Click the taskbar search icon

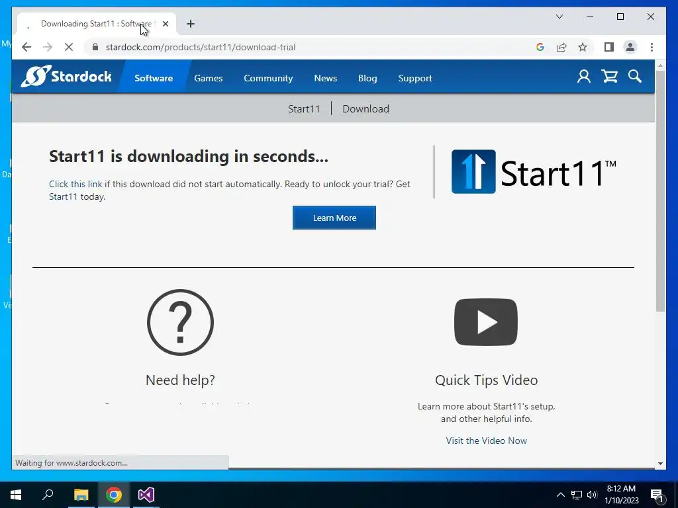48,495
